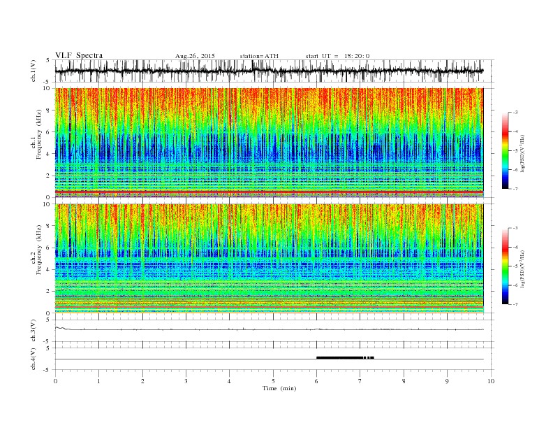Viewport: 553px width, 428px height.
Task: Select the "start UT = 18:20:0" header text
Action: [x=337, y=56]
